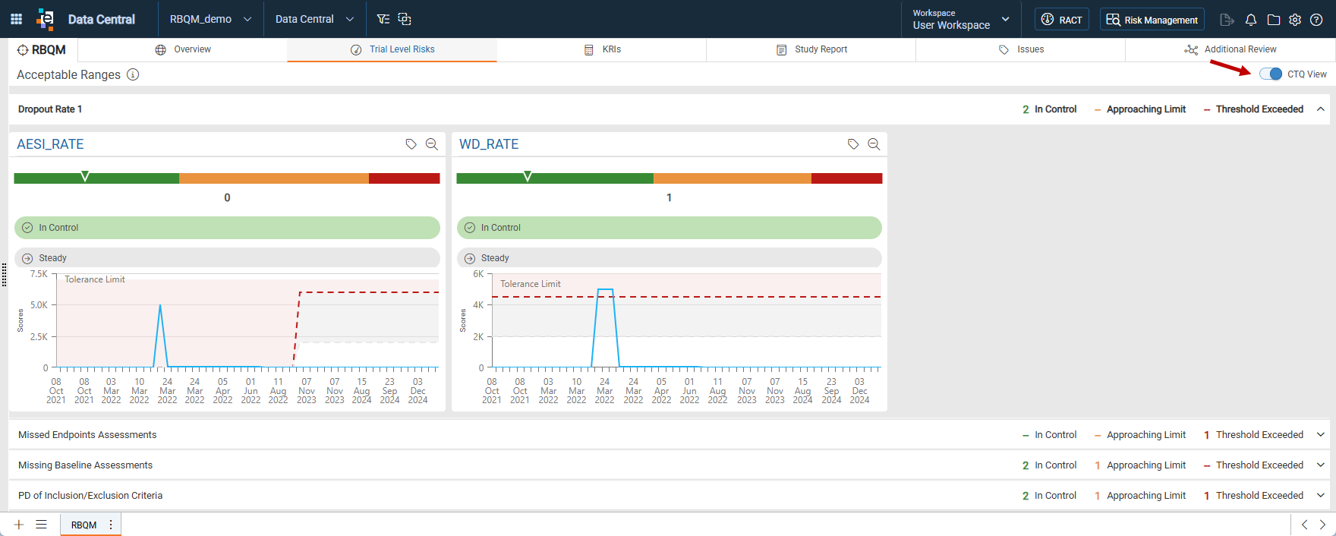The height and width of the screenshot is (536, 1336).
Task: Click the AESI_RATE tag icon
Action: tap(411, 144)
